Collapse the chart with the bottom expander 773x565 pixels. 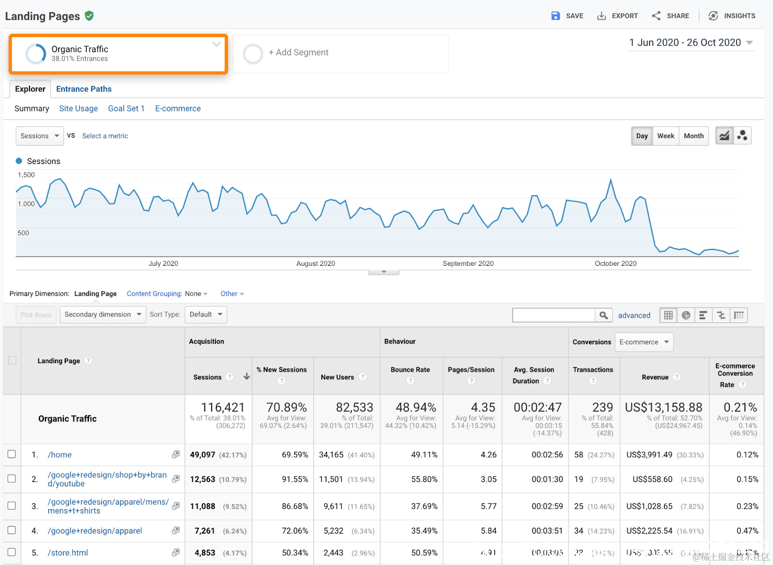(384, 272)
